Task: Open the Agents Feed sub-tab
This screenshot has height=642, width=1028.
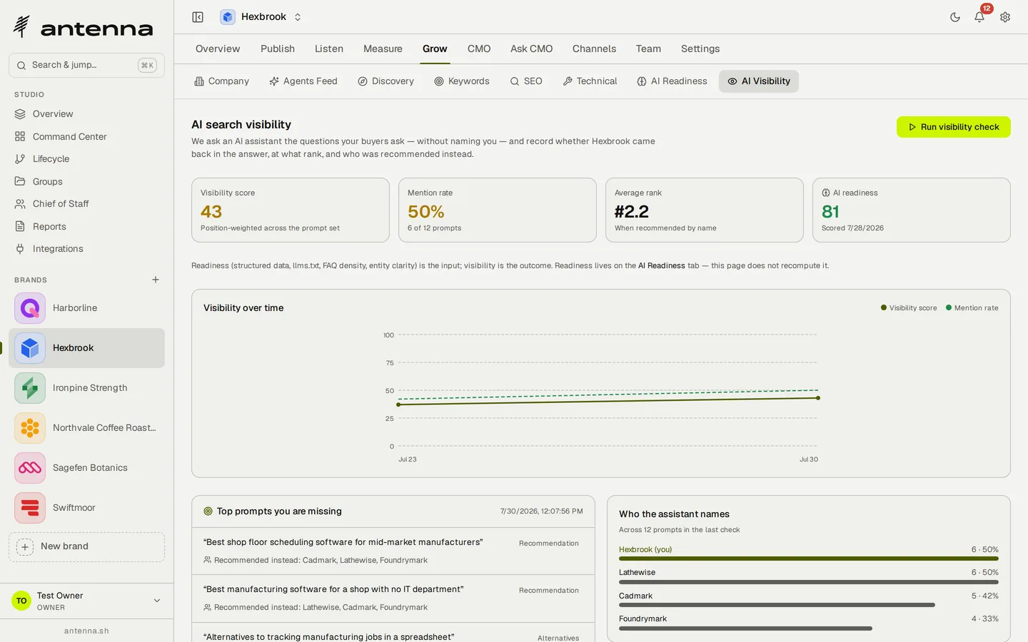Action: tap(303, 81)
